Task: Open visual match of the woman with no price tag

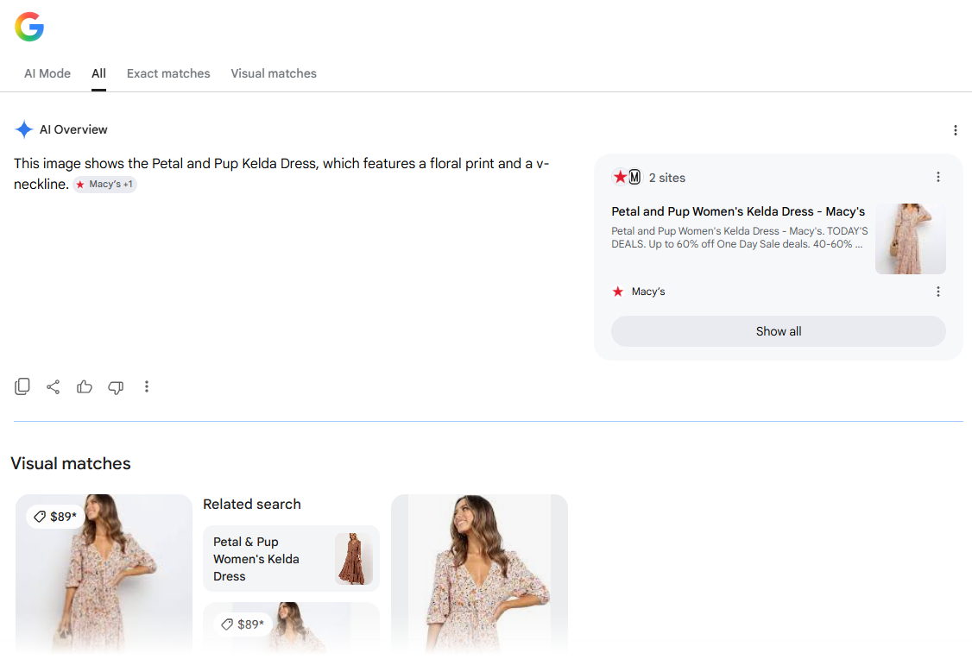Action: click(479, 574)
